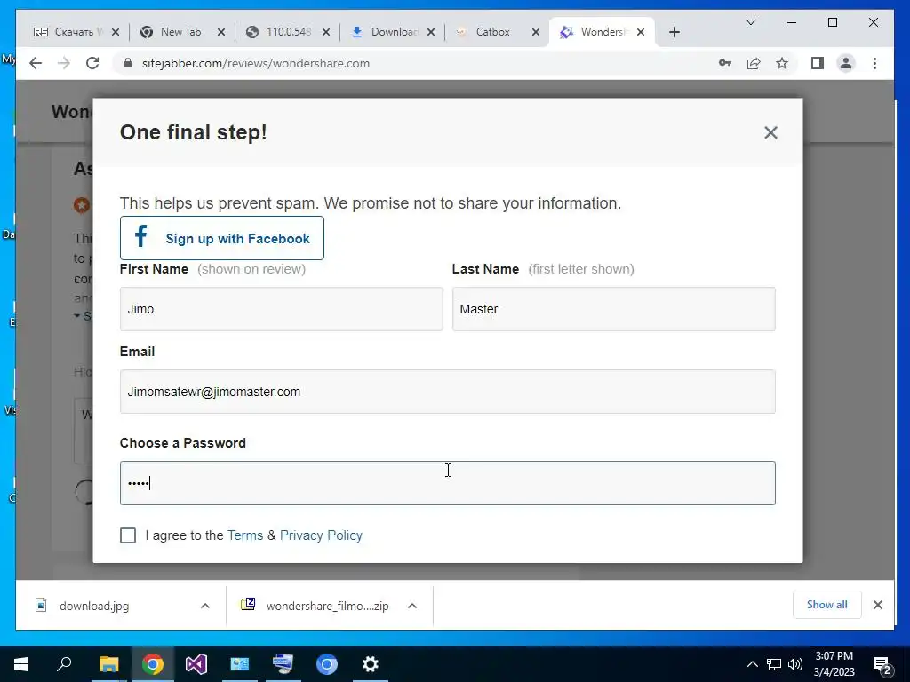Image resolution: width=910 pixels, height=682 pixels.
Task: Expand options for wondershare zip download
Action: 412,606
